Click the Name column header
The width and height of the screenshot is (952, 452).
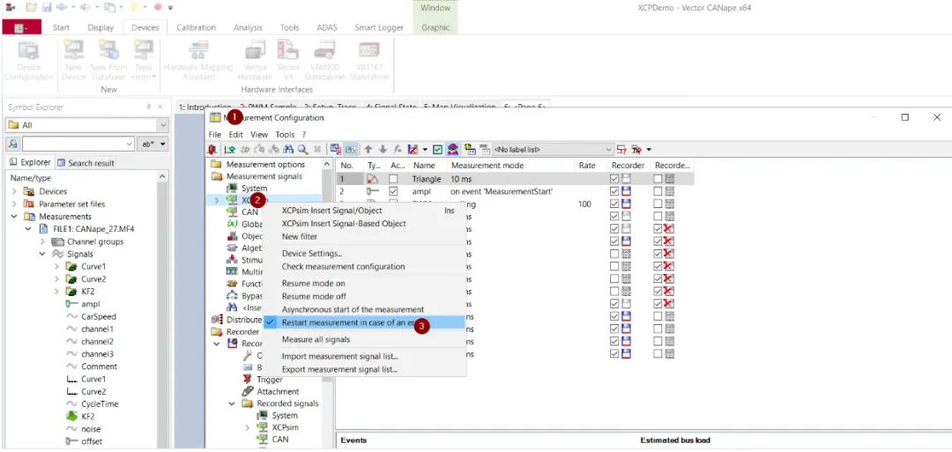tap(424, 166)
